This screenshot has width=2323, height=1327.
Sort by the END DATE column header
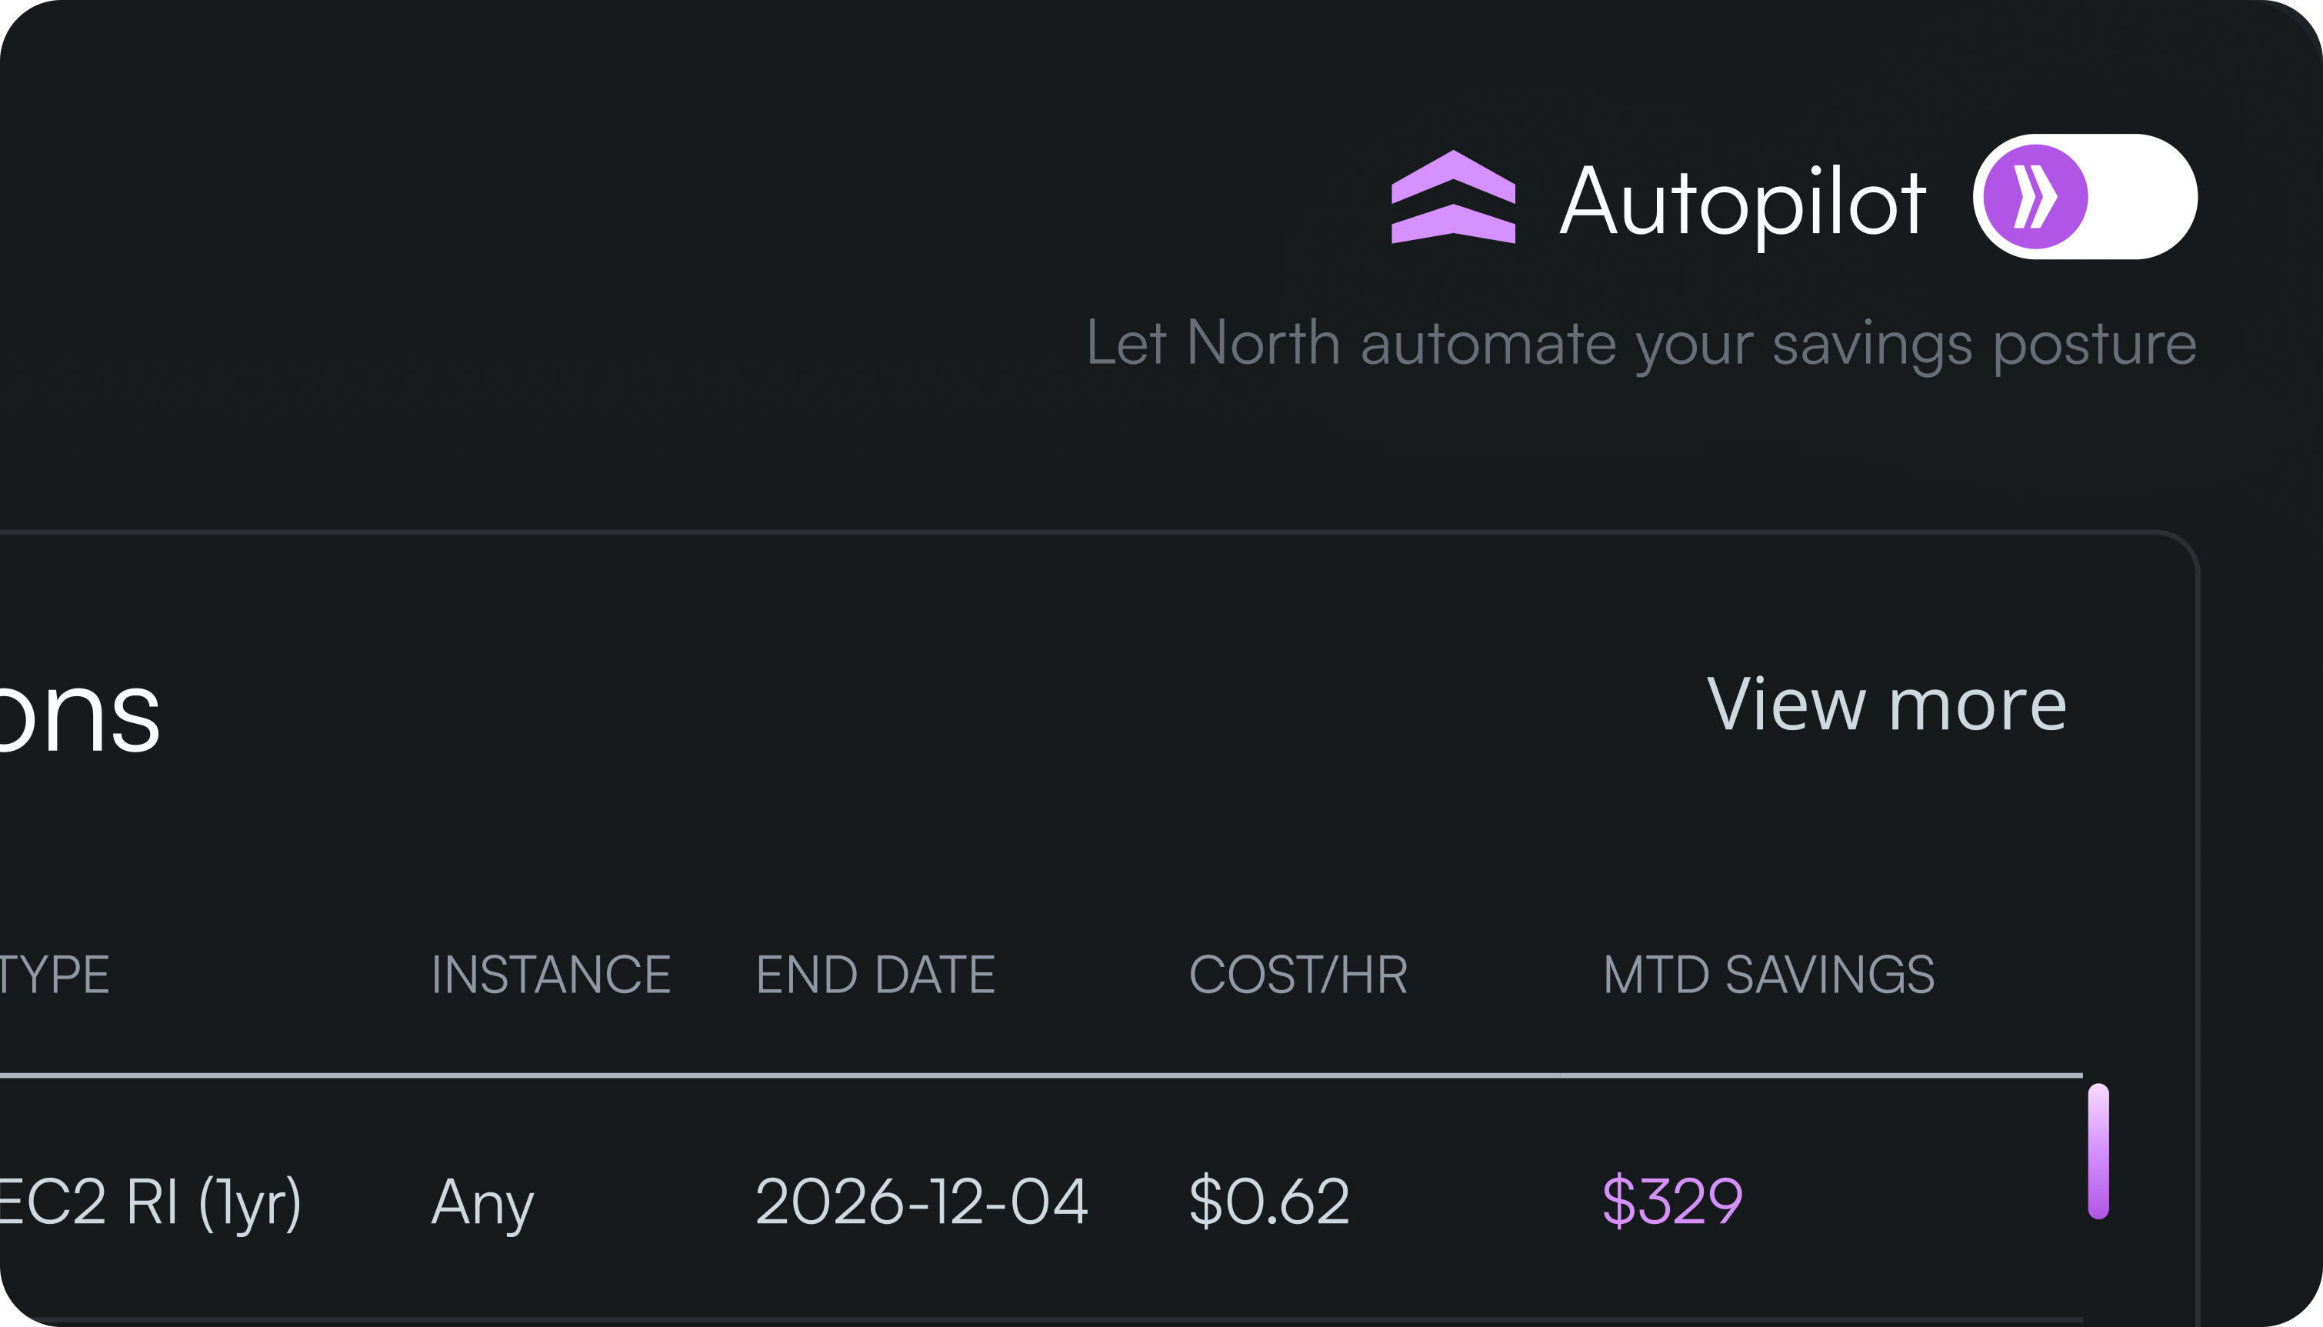pos(875,975)
